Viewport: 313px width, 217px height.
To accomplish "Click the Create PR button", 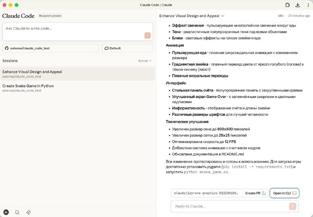I will [253, 193].
